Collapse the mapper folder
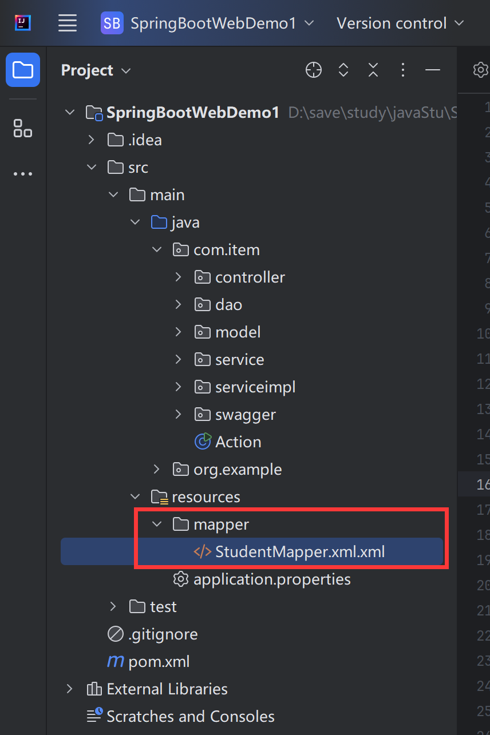The width and height of the screenshot is (490, 735). 157,525
